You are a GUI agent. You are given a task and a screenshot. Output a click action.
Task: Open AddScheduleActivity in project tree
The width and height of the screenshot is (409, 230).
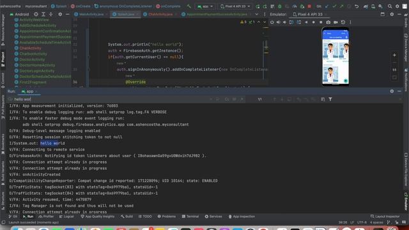click(38, 26)
